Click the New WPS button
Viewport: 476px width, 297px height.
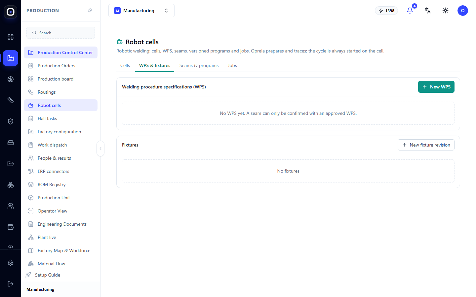click(x=436, y=87)
